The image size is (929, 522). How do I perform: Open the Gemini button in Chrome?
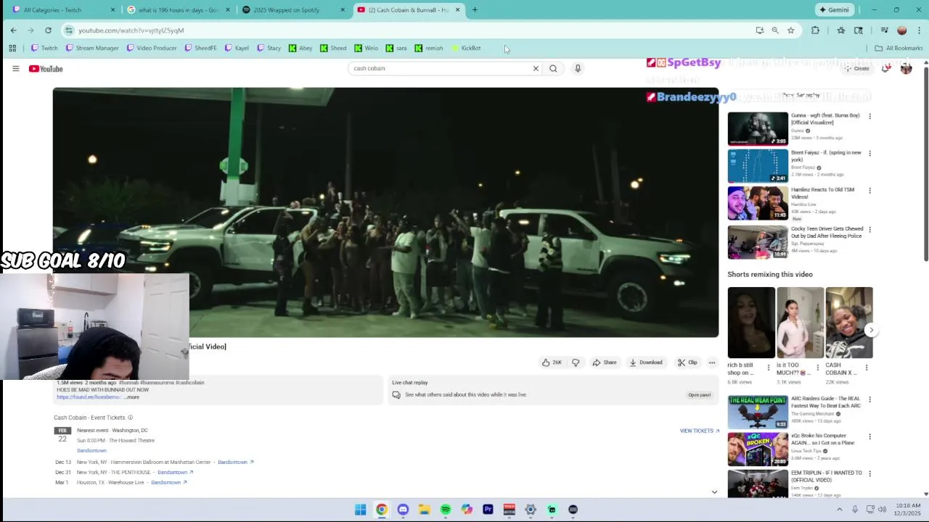(x=833, y=9)
